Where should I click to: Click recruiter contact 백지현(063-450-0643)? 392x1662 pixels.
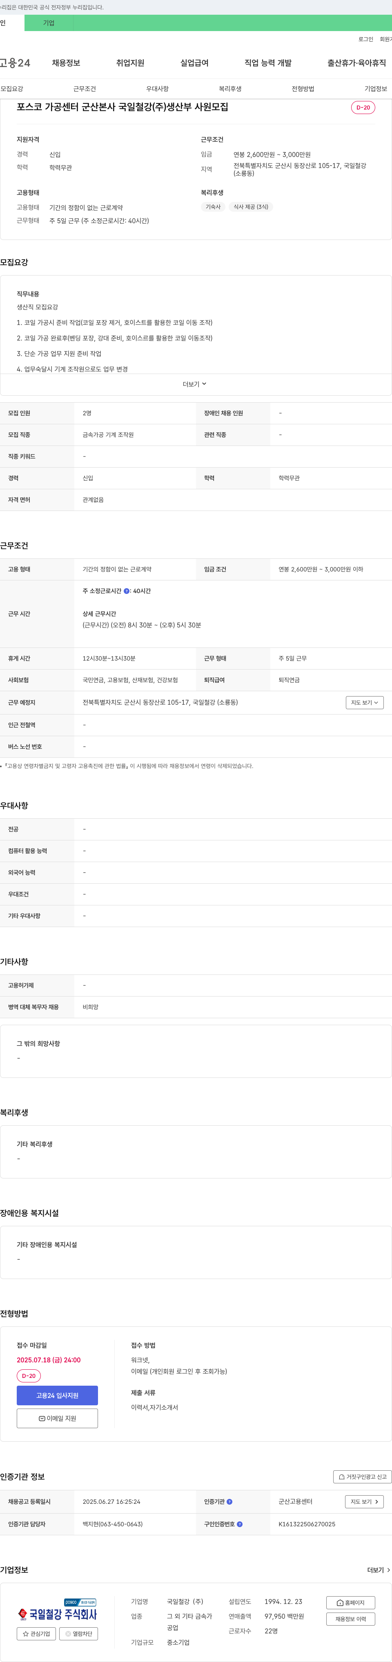113,1524
